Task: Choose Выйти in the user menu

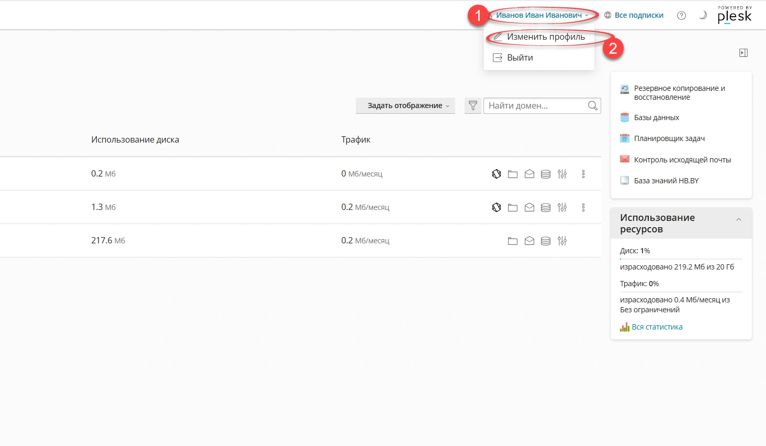Action: point(520,58)
